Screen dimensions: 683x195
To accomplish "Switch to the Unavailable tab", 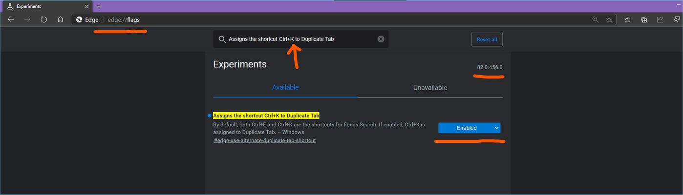I will [430, 88].
